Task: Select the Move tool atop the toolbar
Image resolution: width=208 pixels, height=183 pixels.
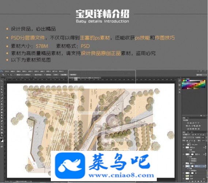Action: click(x=2, y=81)
